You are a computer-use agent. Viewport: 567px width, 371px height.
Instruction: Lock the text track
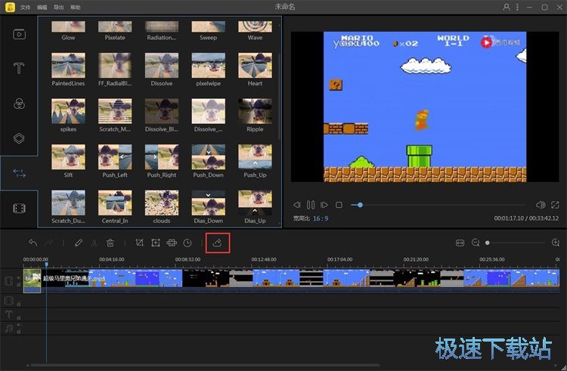(x=19, y=318)
